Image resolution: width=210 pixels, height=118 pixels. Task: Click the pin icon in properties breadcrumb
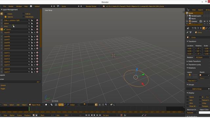pyautogui.click(x=187, y=32)
